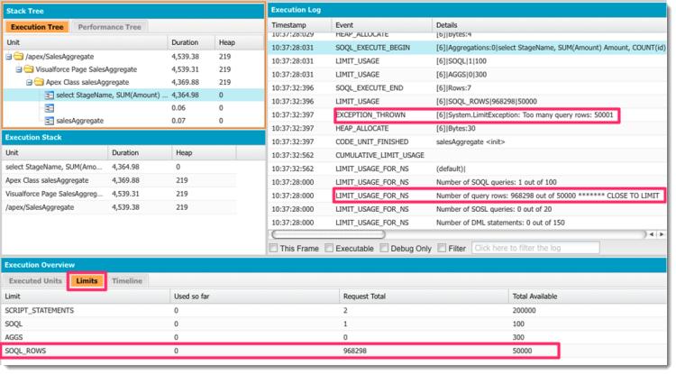Open the Executed Units tab
The width and height of the screenshot is (676, 374).
coord(37,281)
